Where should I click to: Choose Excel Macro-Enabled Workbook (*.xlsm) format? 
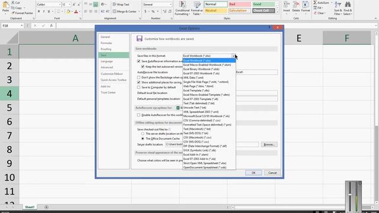[209, 65]
